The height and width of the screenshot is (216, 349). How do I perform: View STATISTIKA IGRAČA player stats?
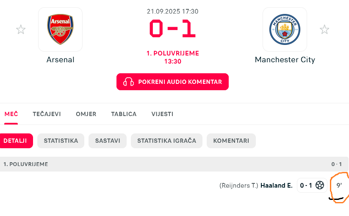[x=166, y=141]
